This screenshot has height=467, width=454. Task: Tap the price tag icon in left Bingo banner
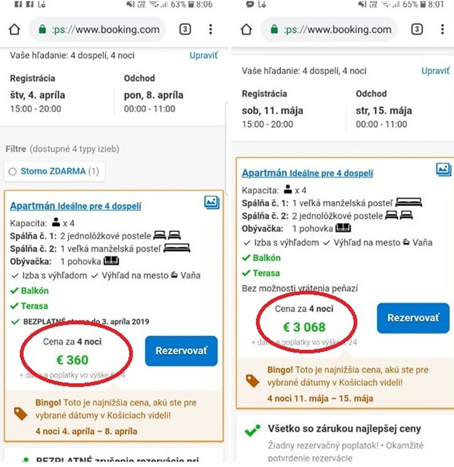tap(20, 414)
